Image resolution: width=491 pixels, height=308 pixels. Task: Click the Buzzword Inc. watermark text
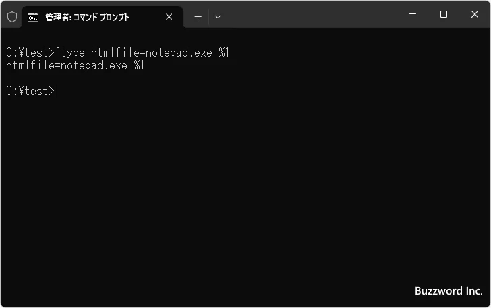pos(449,290)
